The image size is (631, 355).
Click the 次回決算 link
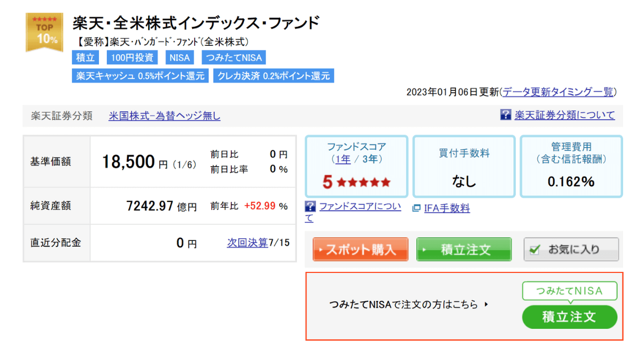[x=248, y=243]
